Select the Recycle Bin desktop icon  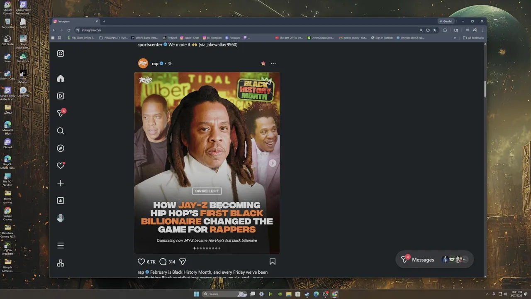click(x=7, y=23)
